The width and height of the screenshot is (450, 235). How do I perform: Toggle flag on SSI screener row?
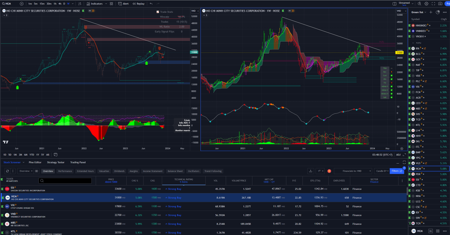click(2, 189)
